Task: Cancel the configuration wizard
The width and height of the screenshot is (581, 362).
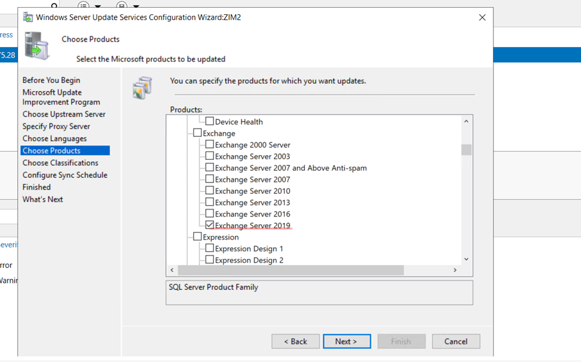Action: click(455, 341)
